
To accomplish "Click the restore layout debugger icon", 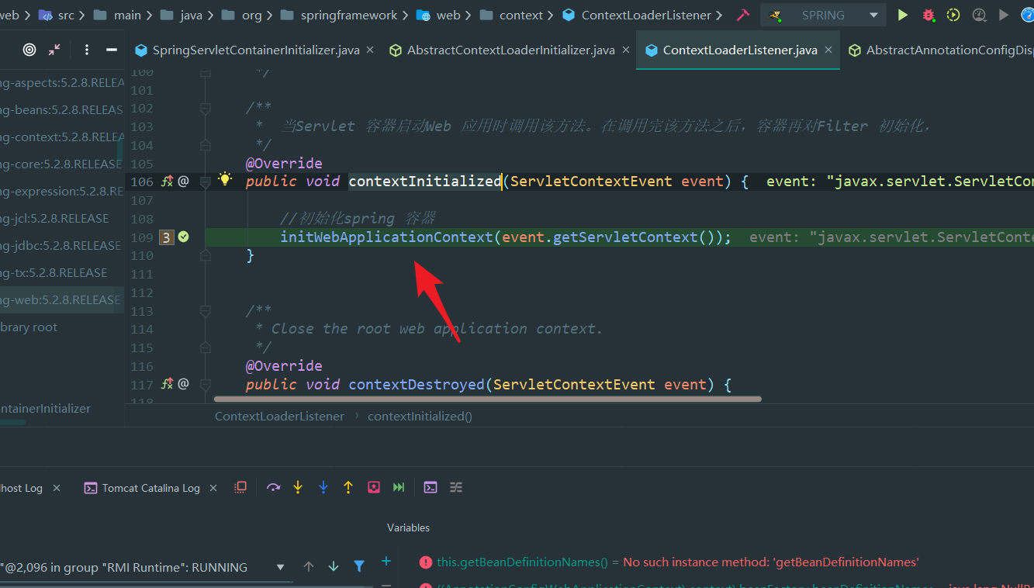I will [x=240, y=487].
